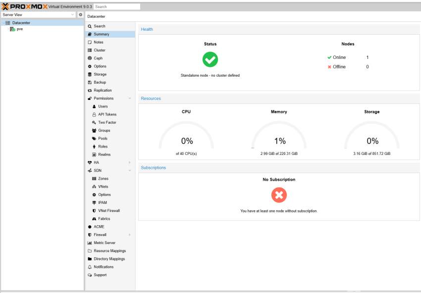The height and width of the screenshot is (293, 421).
Task: Click the Metric Server chart icon
Action: tap(90, 243)
